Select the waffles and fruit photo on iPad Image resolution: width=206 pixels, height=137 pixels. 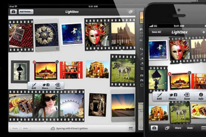tap(21, 105)
